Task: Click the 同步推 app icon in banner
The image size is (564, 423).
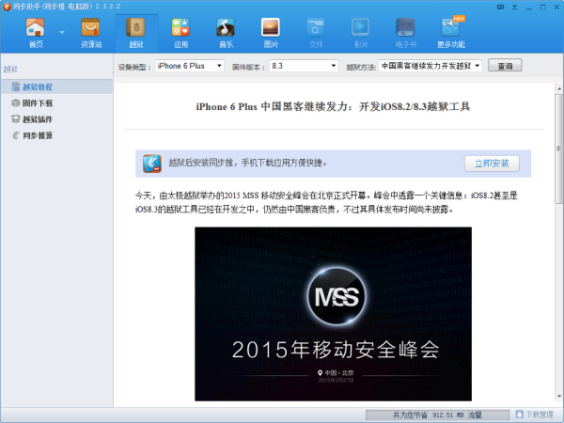Action: click(x=151, y=164)
